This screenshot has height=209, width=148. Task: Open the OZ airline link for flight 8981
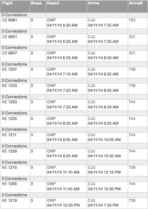tap(4, 20)
